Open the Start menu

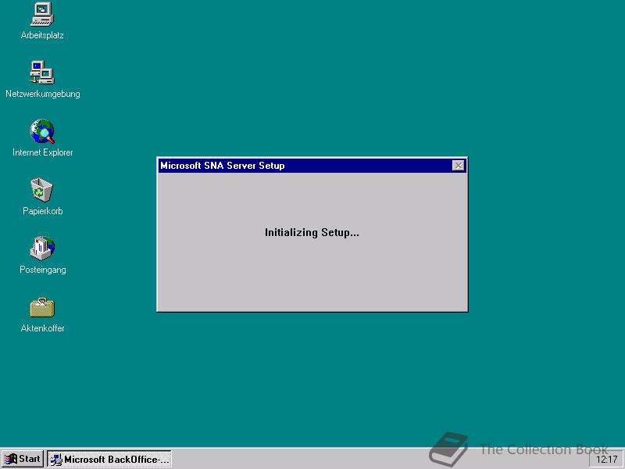pos(23,459)
